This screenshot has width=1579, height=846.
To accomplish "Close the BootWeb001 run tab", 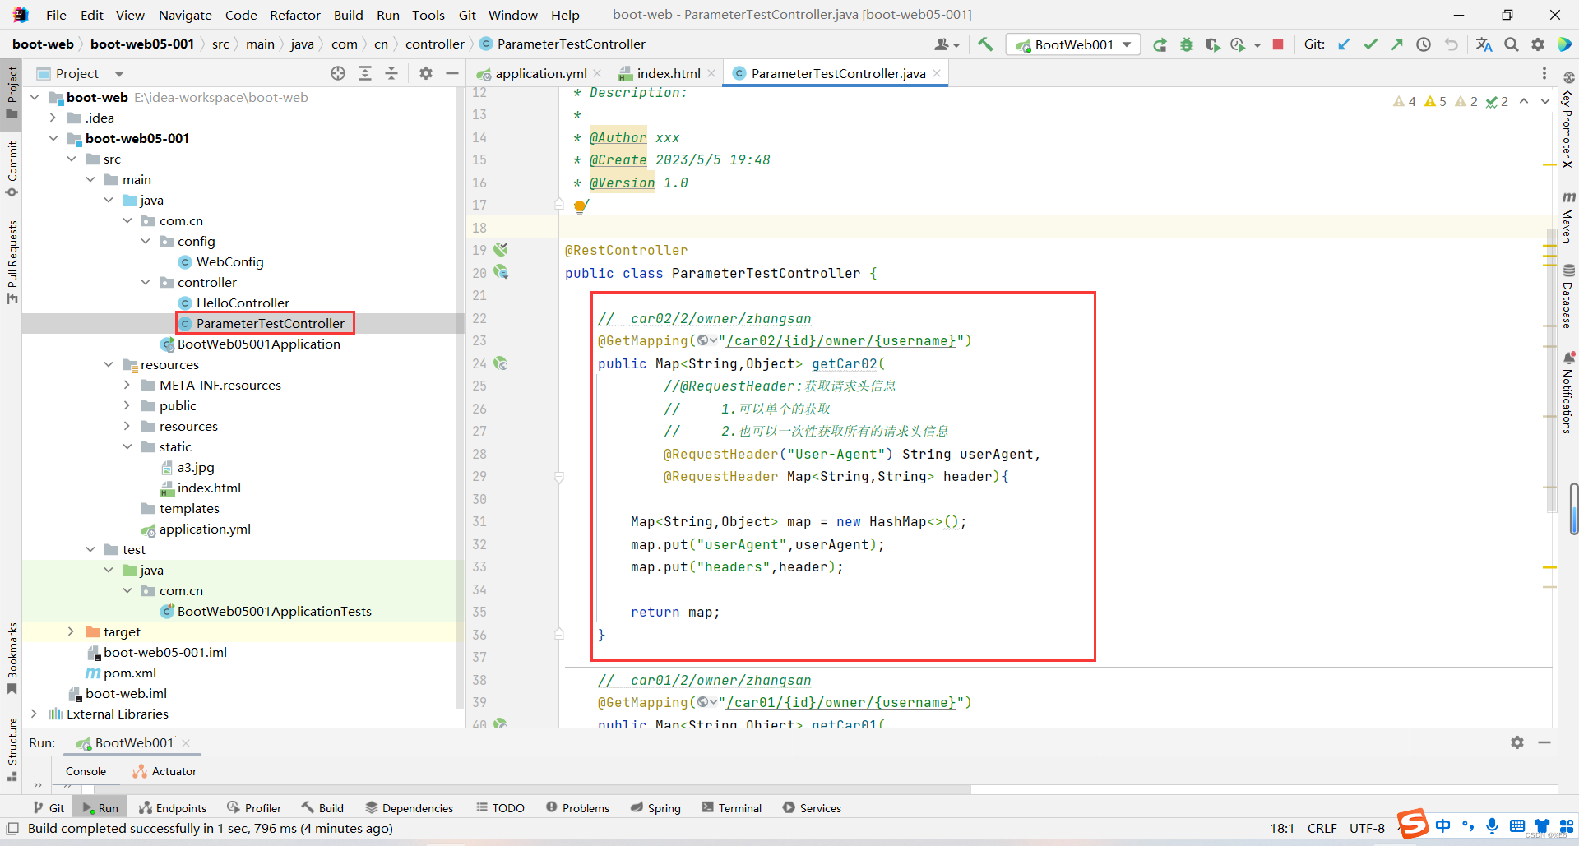I will coord(186,742).
